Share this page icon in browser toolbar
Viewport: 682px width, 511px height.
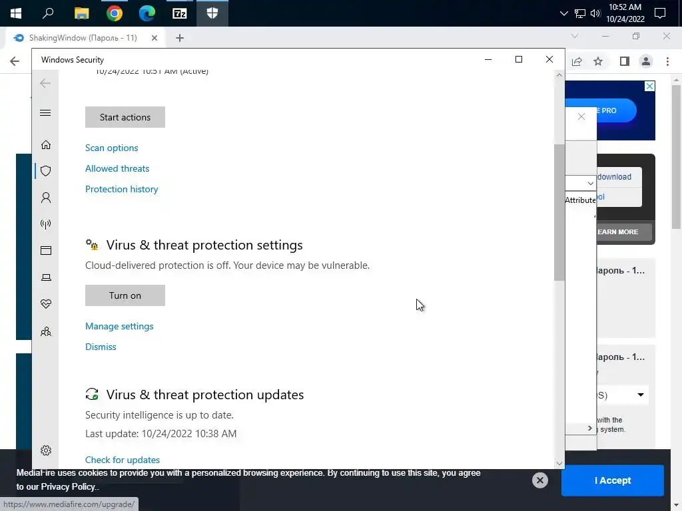(577, 61)
